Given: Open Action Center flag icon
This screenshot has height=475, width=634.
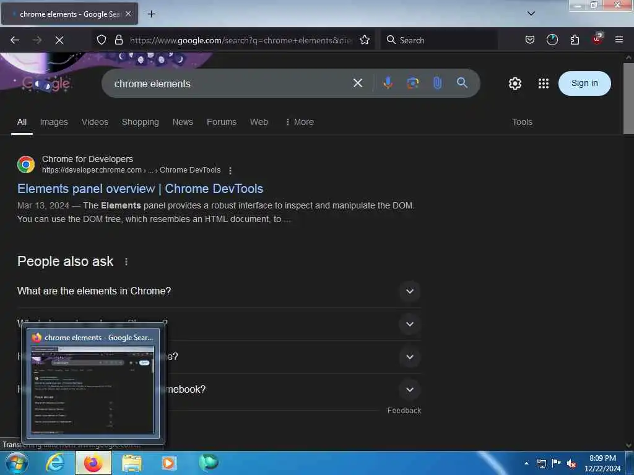Looking at the screenshot, I should coord(557,463).
